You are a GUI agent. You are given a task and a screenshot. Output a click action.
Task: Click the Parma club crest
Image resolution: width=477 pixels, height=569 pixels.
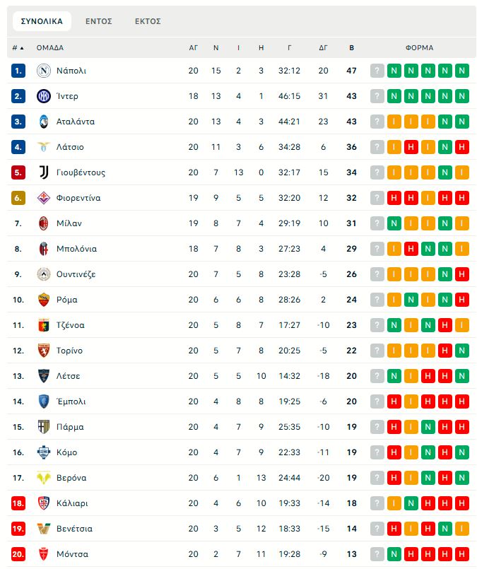pyautogui.click(x=44, y=427)
